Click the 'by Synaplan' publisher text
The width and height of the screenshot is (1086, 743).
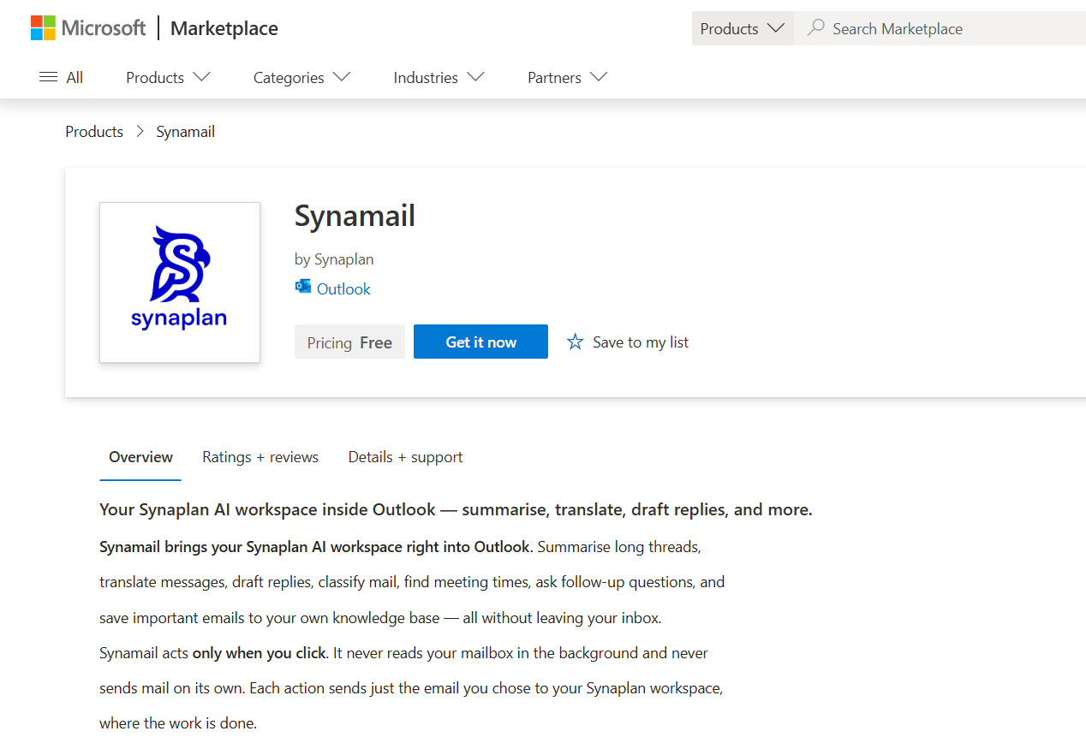click(334, 259)
